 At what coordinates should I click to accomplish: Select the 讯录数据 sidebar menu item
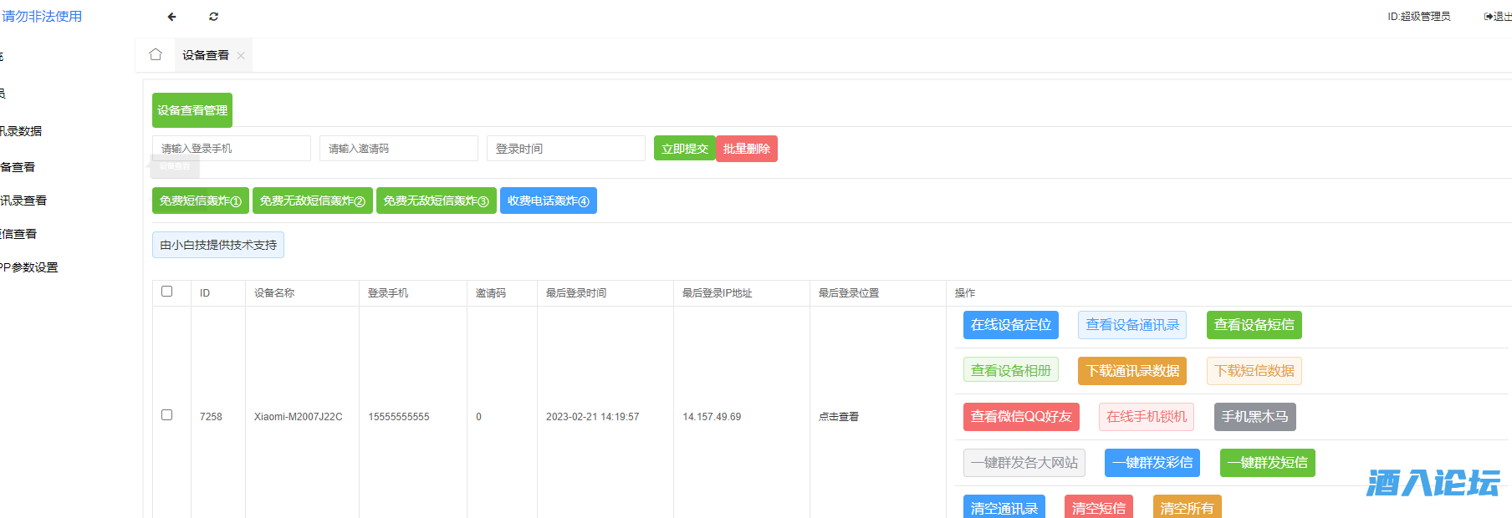coord(22,131)
